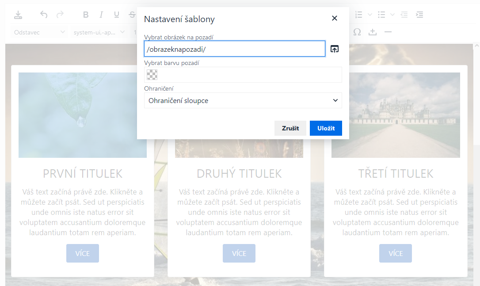
Task: Click the browse file icon beside background image field
Action: tap(335, 49)
